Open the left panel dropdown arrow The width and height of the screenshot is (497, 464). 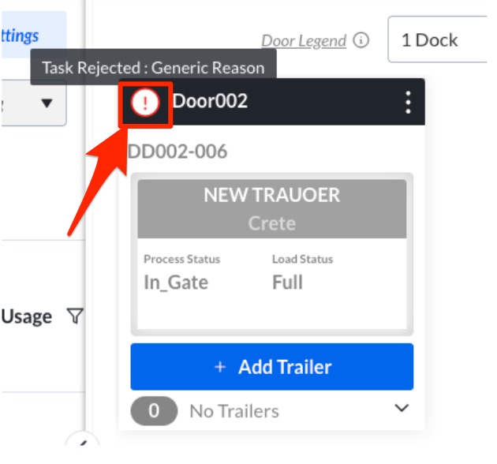(46, 103)
